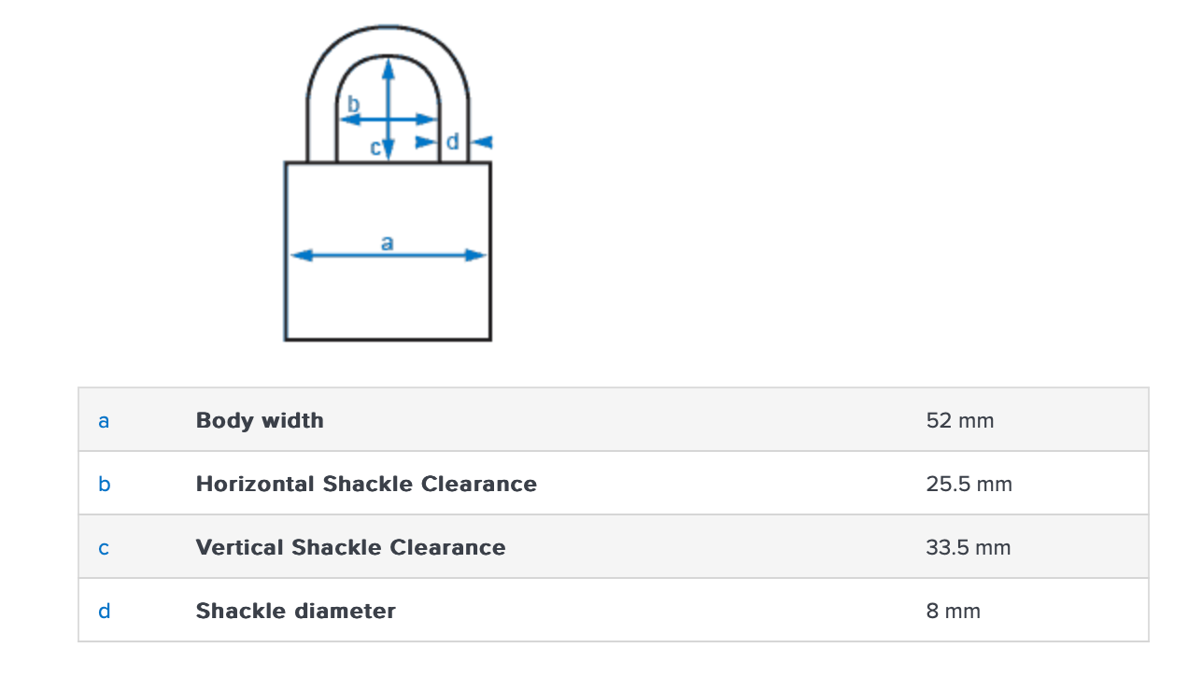Click the "Vertical Shackle Clearance" label
1188x676 pixels.
[x=350, y=547]
